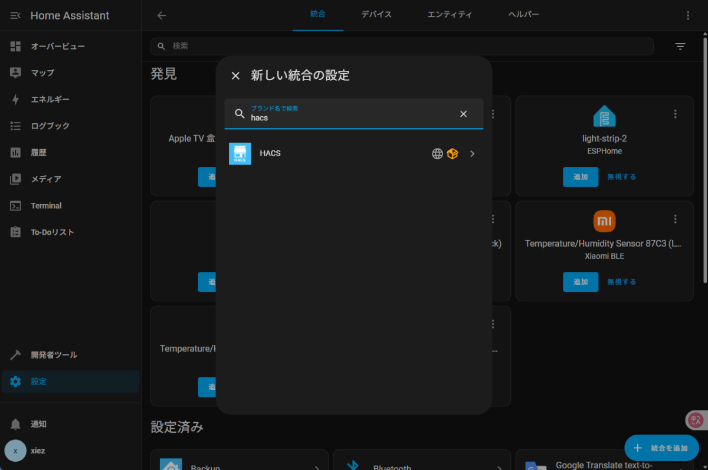Click the search magnifier in dialog

[x=240, y=114]
